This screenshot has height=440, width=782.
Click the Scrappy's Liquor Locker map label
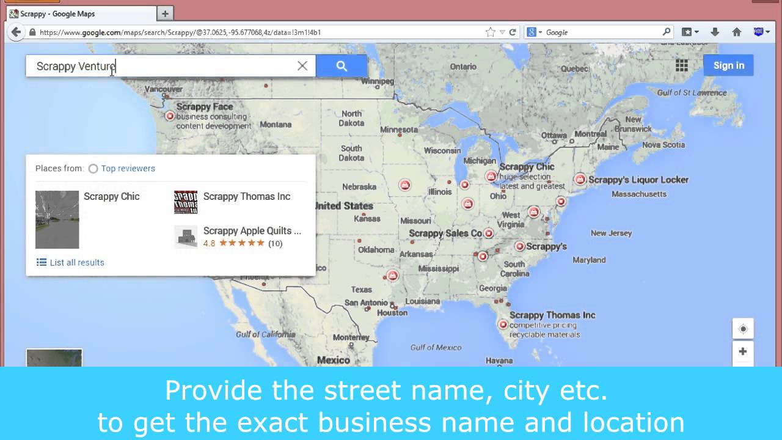coord(638,180)
